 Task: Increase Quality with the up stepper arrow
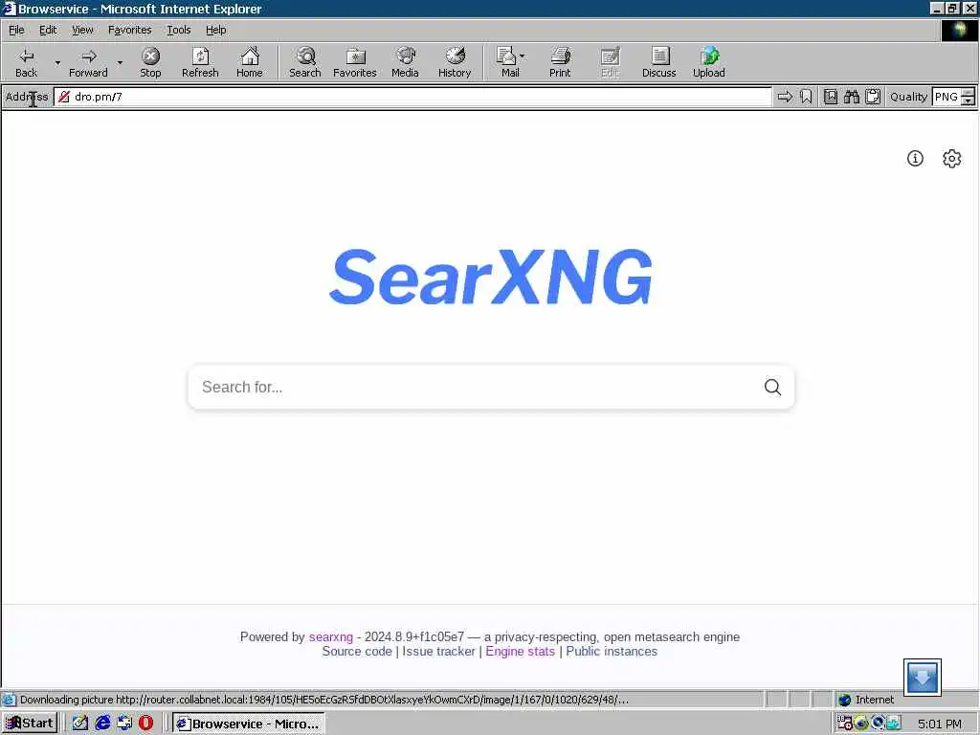[x=968, y=93]
